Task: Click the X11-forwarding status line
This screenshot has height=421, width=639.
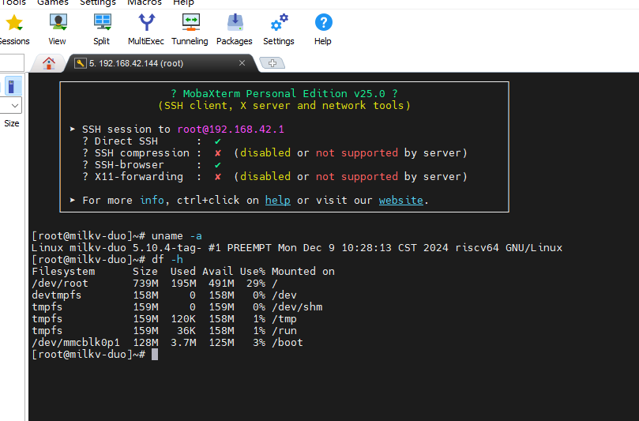Action: coord(275,176)
